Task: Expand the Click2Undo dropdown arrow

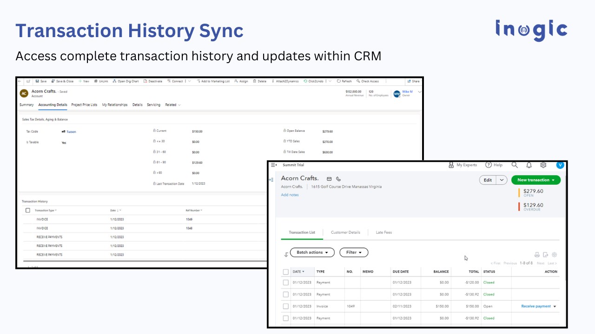Action: [x=330, y=81]
